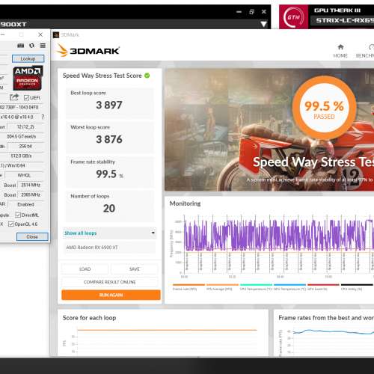
Task: Toggle the CPU Utility legend item
Action: click(357, 287)
